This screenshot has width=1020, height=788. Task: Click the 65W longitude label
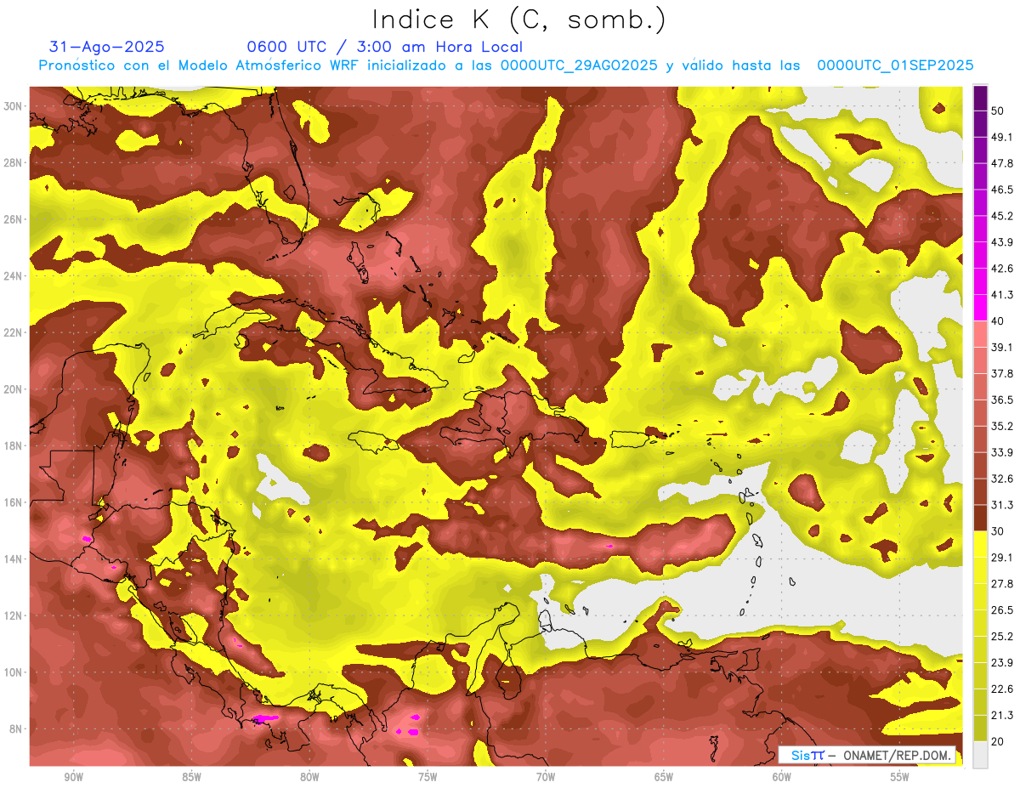(664, 777)
